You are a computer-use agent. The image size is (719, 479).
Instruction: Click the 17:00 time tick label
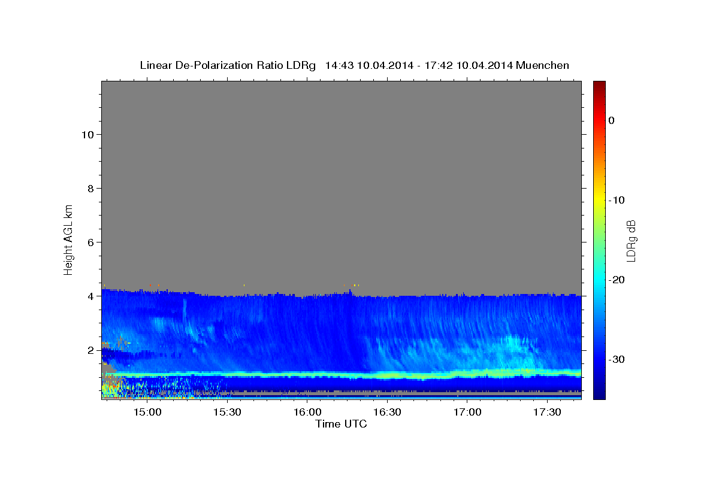[x=467, y=412]
